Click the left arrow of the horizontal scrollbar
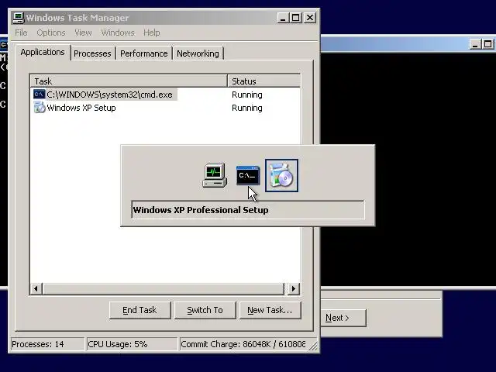496x372 pixels. (x=36, y=288)
